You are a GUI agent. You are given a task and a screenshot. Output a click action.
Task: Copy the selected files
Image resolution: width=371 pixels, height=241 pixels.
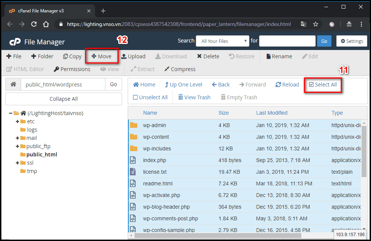coord(72,56)
